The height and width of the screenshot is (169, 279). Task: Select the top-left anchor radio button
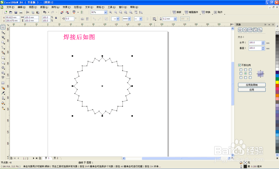[241, 70]
